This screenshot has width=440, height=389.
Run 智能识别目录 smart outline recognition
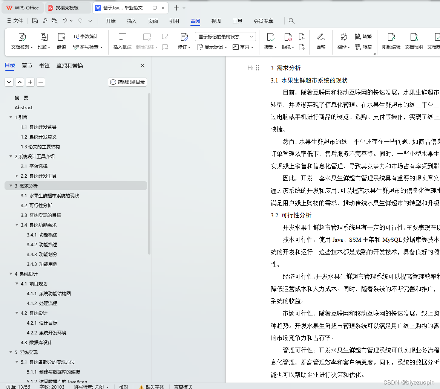[127, 82]
